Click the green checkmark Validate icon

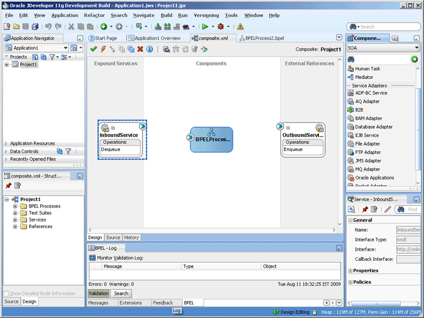[94, 49]
